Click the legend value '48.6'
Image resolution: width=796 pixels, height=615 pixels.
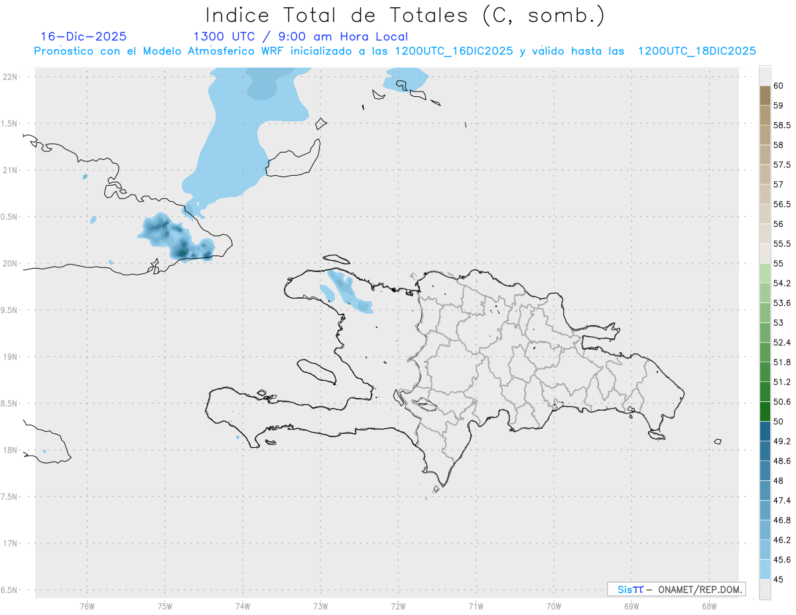tap(782, 461)
